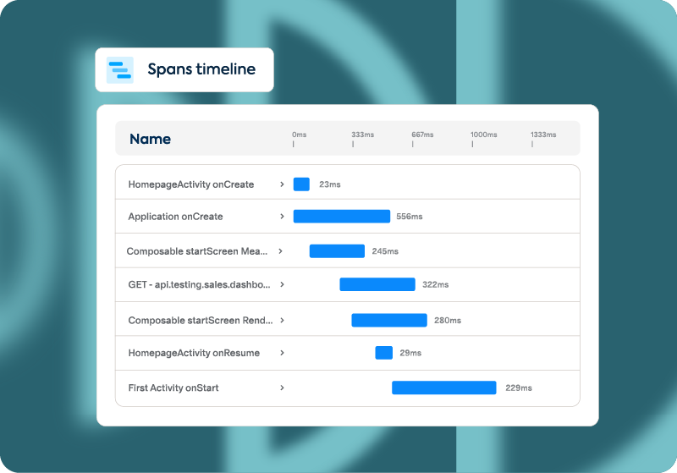Screen dimensions: 677x473
Task: Select the Application onCreate row name
Action: point(175,217)
